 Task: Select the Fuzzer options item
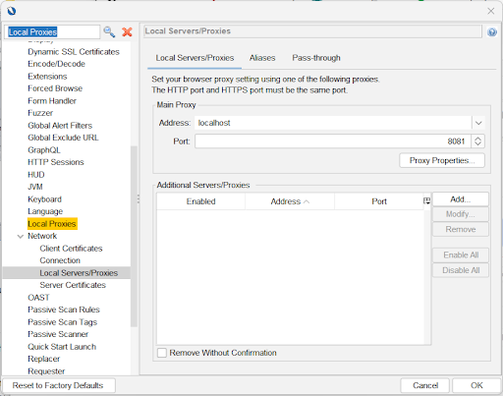(40, 113)
